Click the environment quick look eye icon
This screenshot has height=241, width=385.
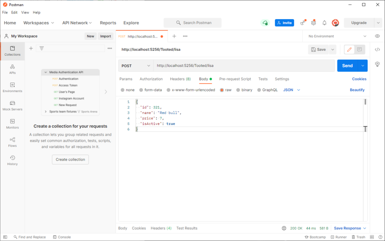(x=377, y=36)
